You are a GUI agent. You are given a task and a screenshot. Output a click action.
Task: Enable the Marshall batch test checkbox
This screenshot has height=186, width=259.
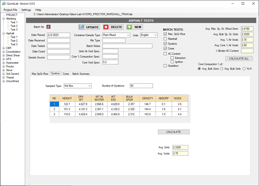point(165,39)
